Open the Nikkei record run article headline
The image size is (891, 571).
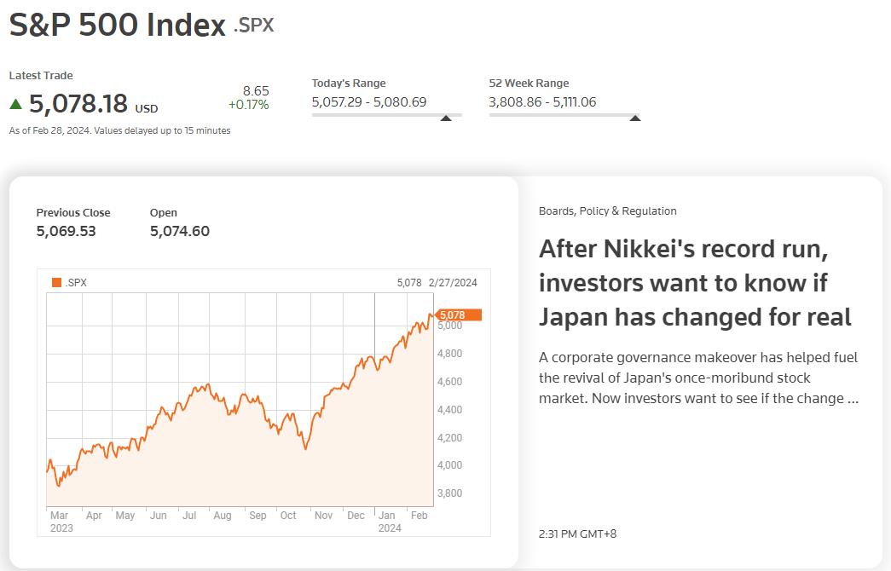pos(695,283)
